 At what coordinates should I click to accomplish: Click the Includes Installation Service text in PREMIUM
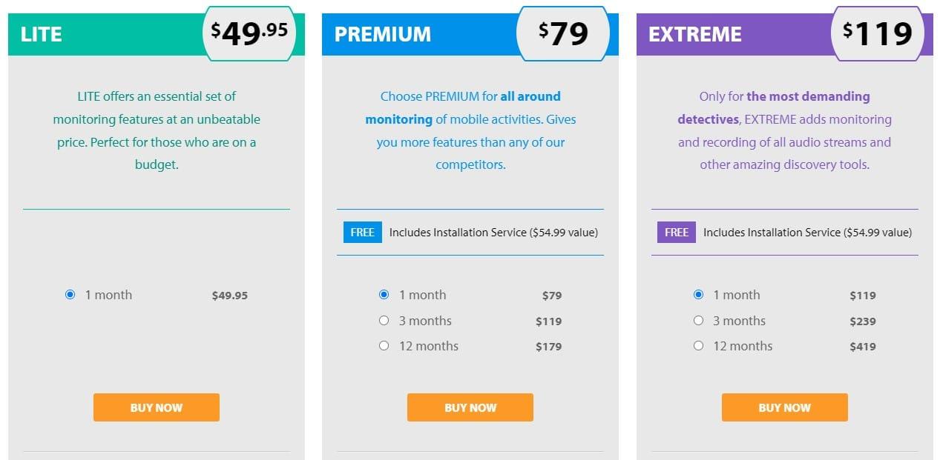pyautogui.click(x=494, y=232)
